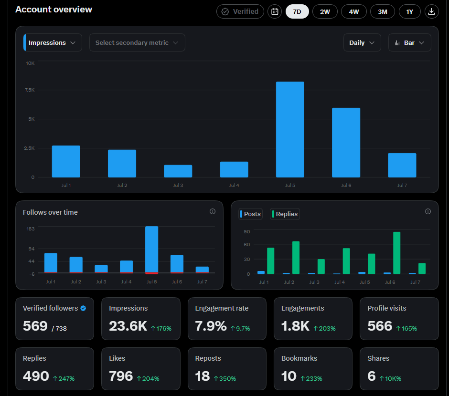Click the verified badge beside Verified followers
Image resolution: width=449 pixels, height=396 pixels.
[83, 308]
